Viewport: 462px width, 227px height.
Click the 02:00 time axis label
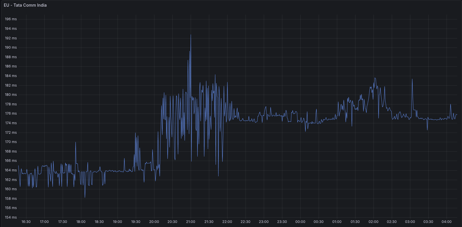click(x=373, y=222)
